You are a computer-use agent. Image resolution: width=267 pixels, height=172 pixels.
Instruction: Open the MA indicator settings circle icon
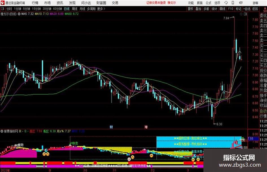coord(19,14)
